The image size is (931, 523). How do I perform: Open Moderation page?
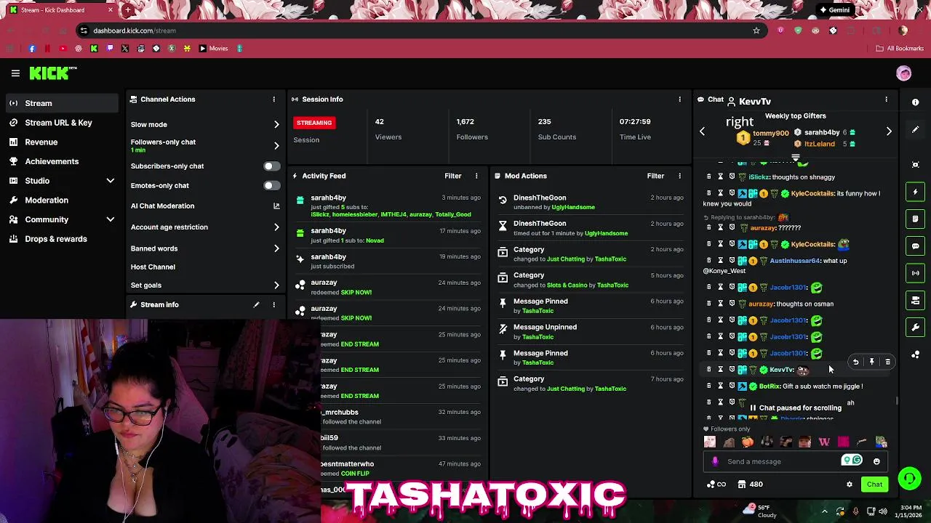(60, 200)
